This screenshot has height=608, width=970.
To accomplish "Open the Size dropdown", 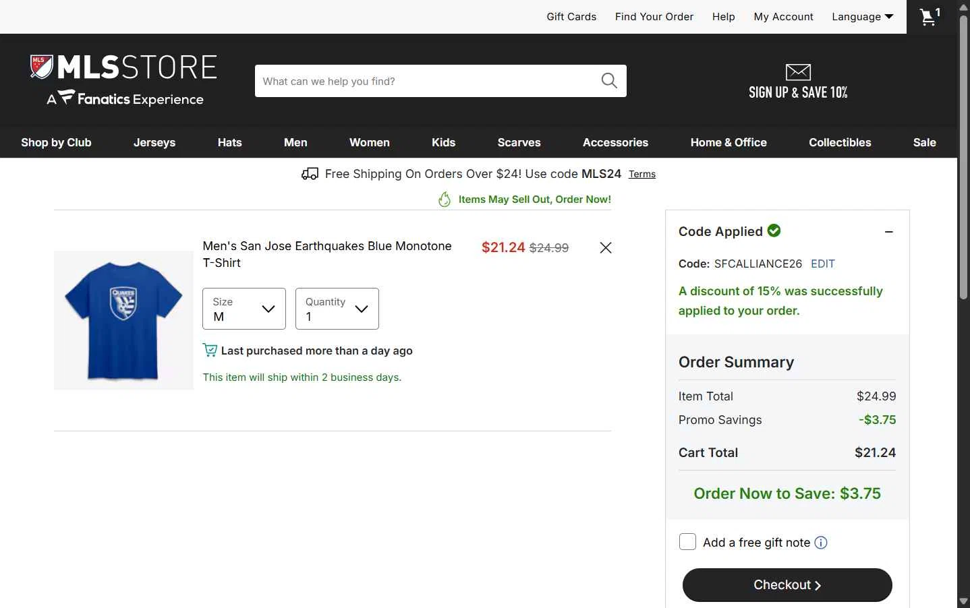I will tap(244, 309).
